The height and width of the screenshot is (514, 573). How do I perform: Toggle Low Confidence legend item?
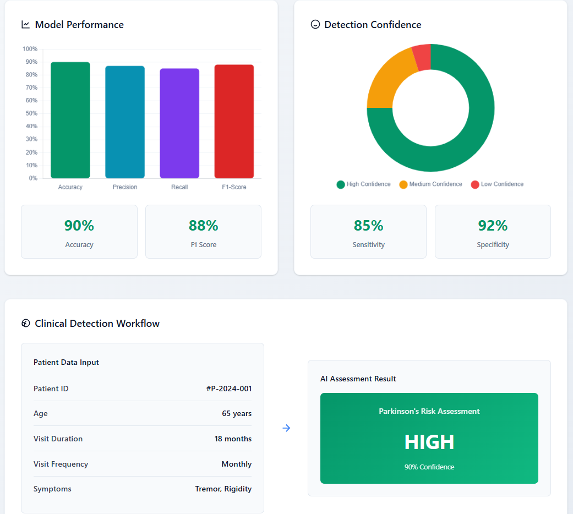[x=497, y=184]
